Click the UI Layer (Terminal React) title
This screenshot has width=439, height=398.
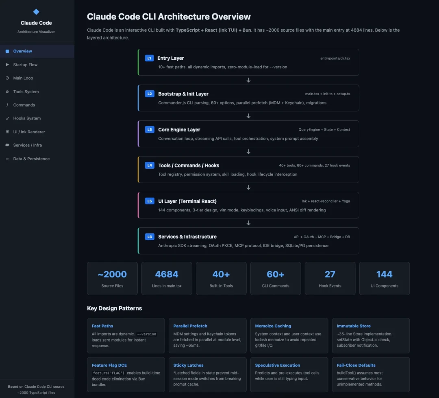[187, 201]
